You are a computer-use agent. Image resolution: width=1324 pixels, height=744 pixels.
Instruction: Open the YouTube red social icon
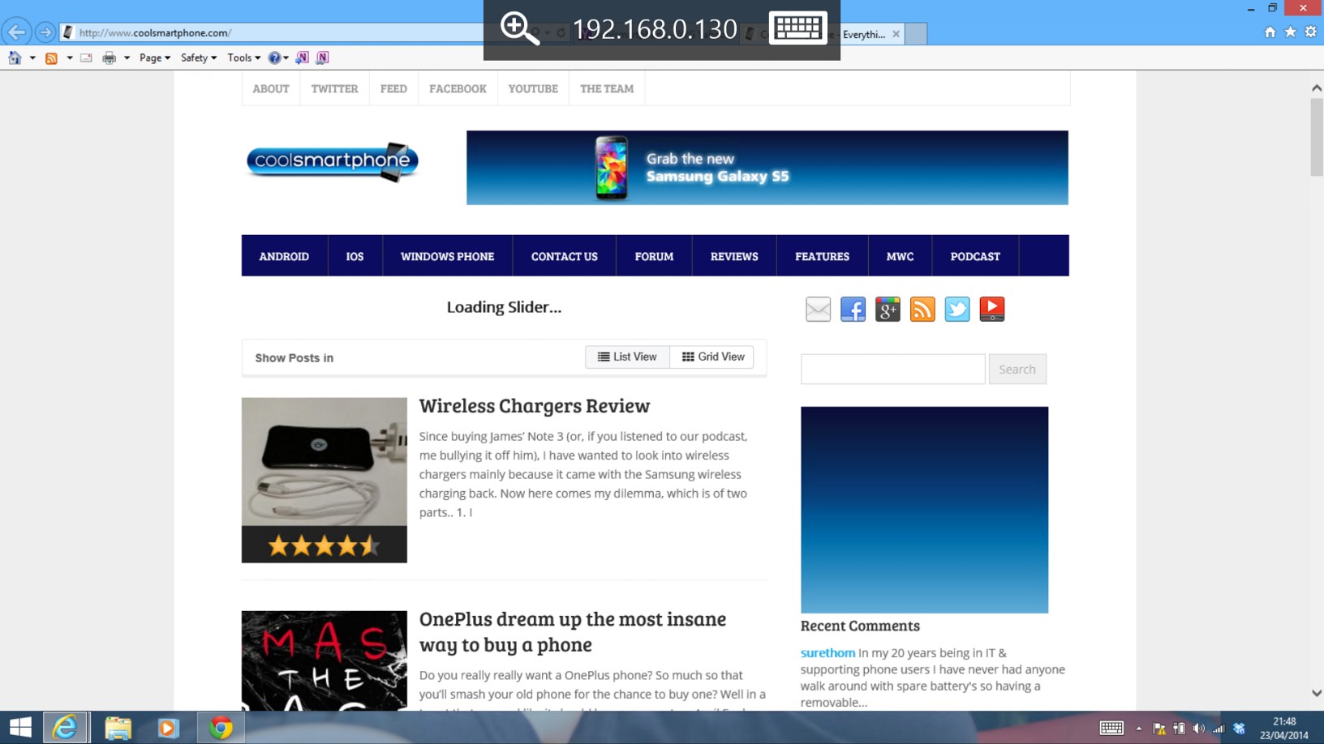point(992,309)
